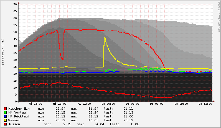Select the Wasser legend label
The height and width of the screenshot is (128, 221).
click(14, 120)
